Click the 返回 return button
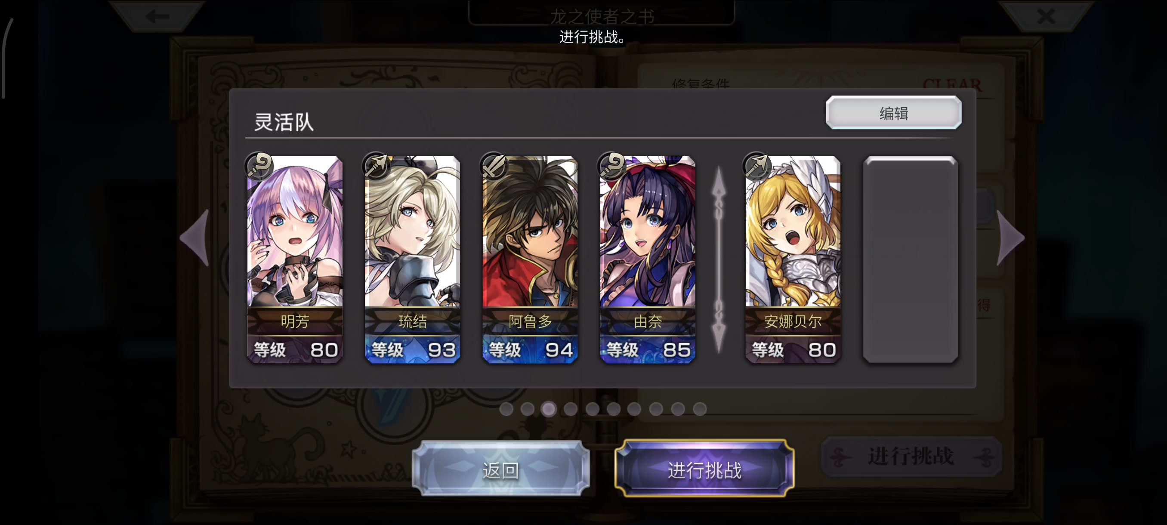1167x525 pixels. point(500,469)
